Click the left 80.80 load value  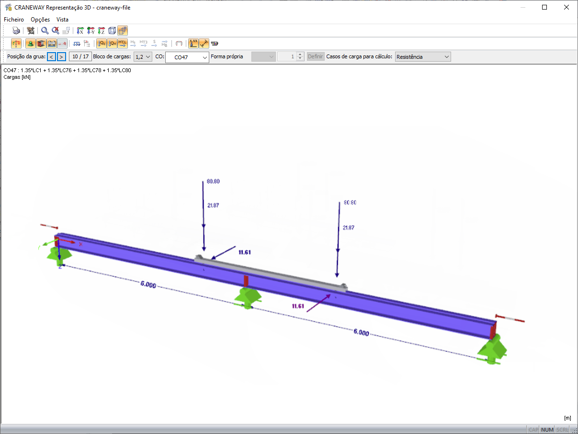pyautogui.click(x=213, y=182)
